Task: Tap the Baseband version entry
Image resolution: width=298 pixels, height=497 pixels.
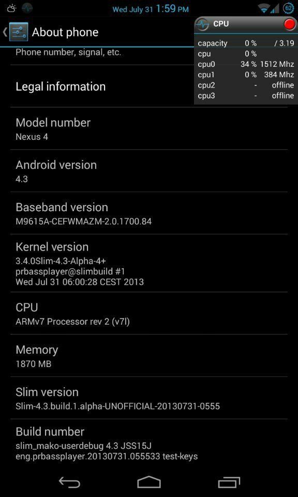Action: pos(149,213)
